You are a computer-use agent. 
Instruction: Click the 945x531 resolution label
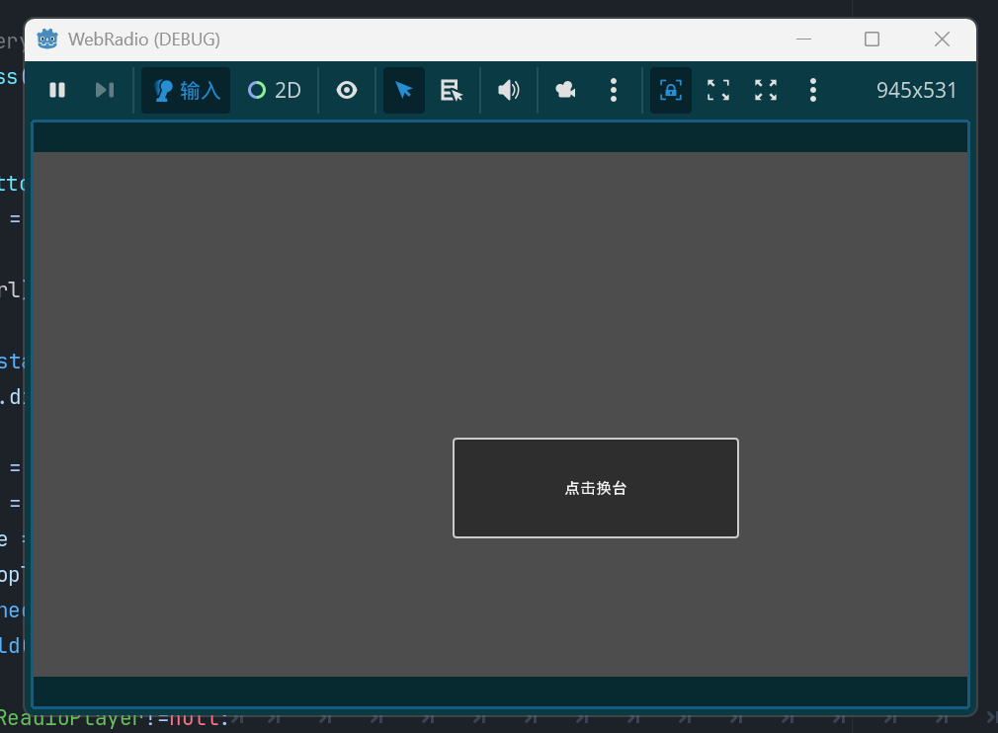pyautogui.click(x=916, y=91)
